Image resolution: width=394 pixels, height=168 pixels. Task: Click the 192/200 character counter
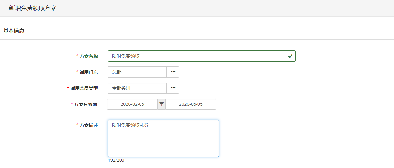pos(116,160)
